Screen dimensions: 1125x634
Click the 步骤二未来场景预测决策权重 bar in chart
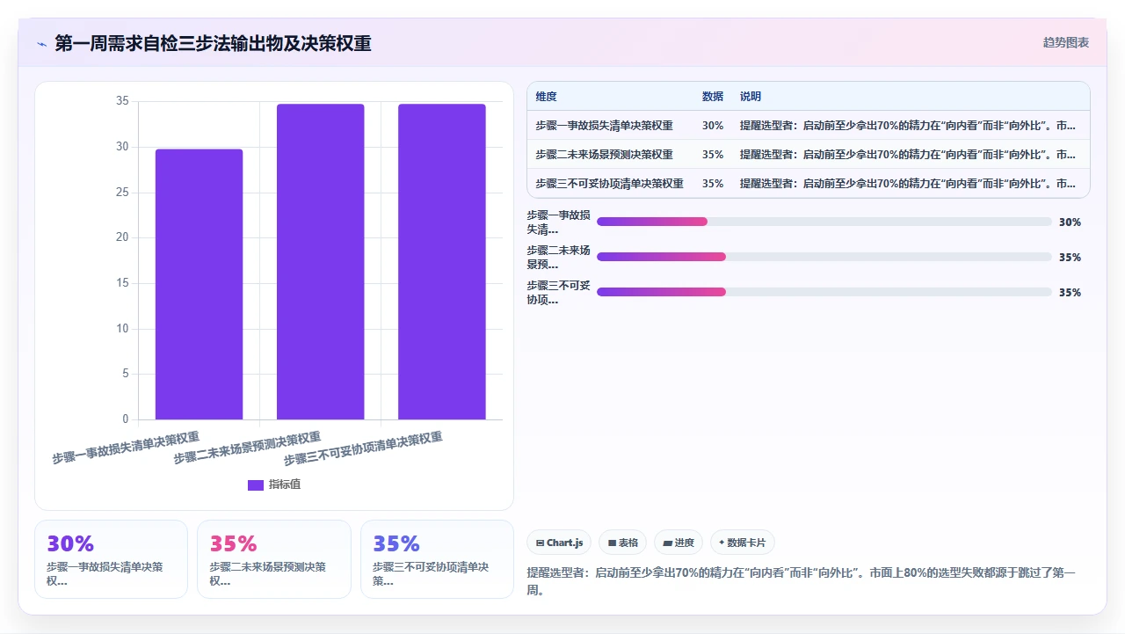pos(320,262)
